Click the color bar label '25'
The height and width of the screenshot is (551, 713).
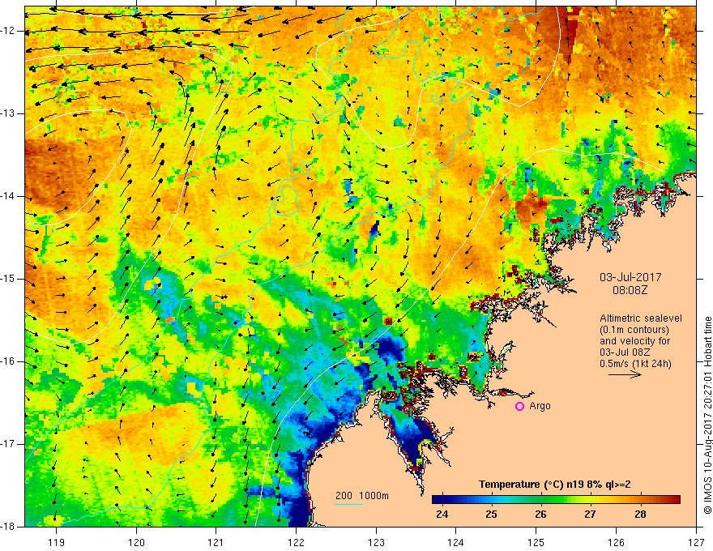491,515
